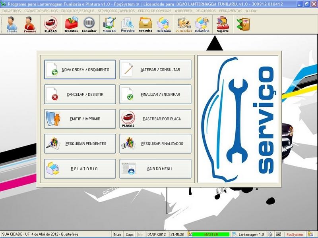The width and height of the screenshot is (318, 238).
Task: Open the SERVIÇO/ORÇAMENTOS menu
Action: point(116,11)
